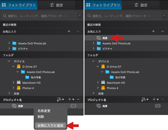Click the search field in left panel
168x130 pixels.
(x=39, y=16)
